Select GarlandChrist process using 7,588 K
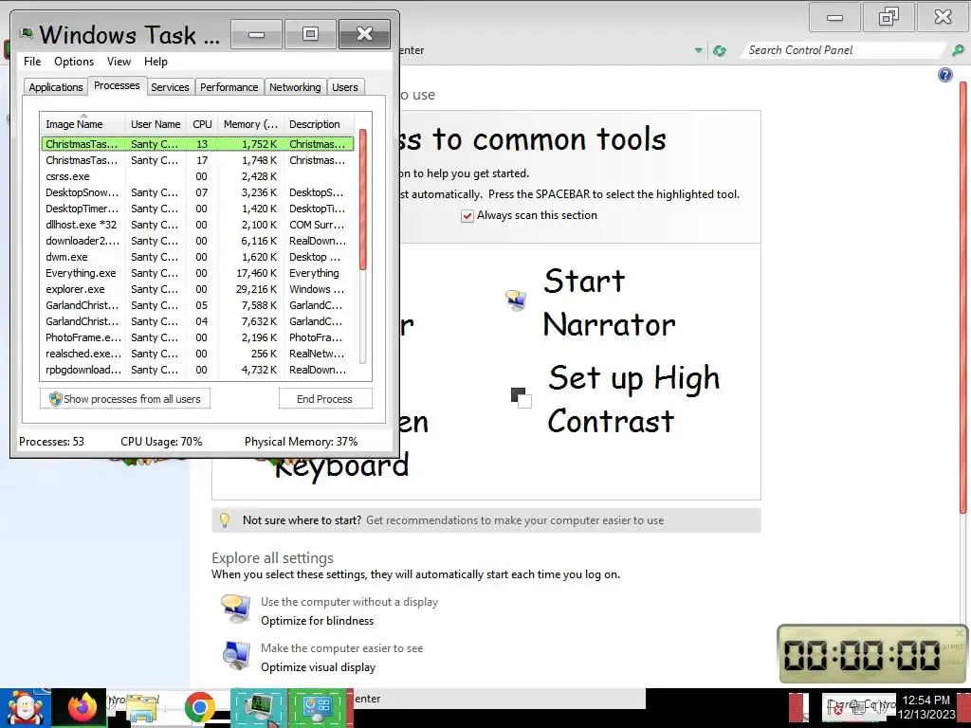The height and width of the screenshot is (728, 971). (197, 305)
